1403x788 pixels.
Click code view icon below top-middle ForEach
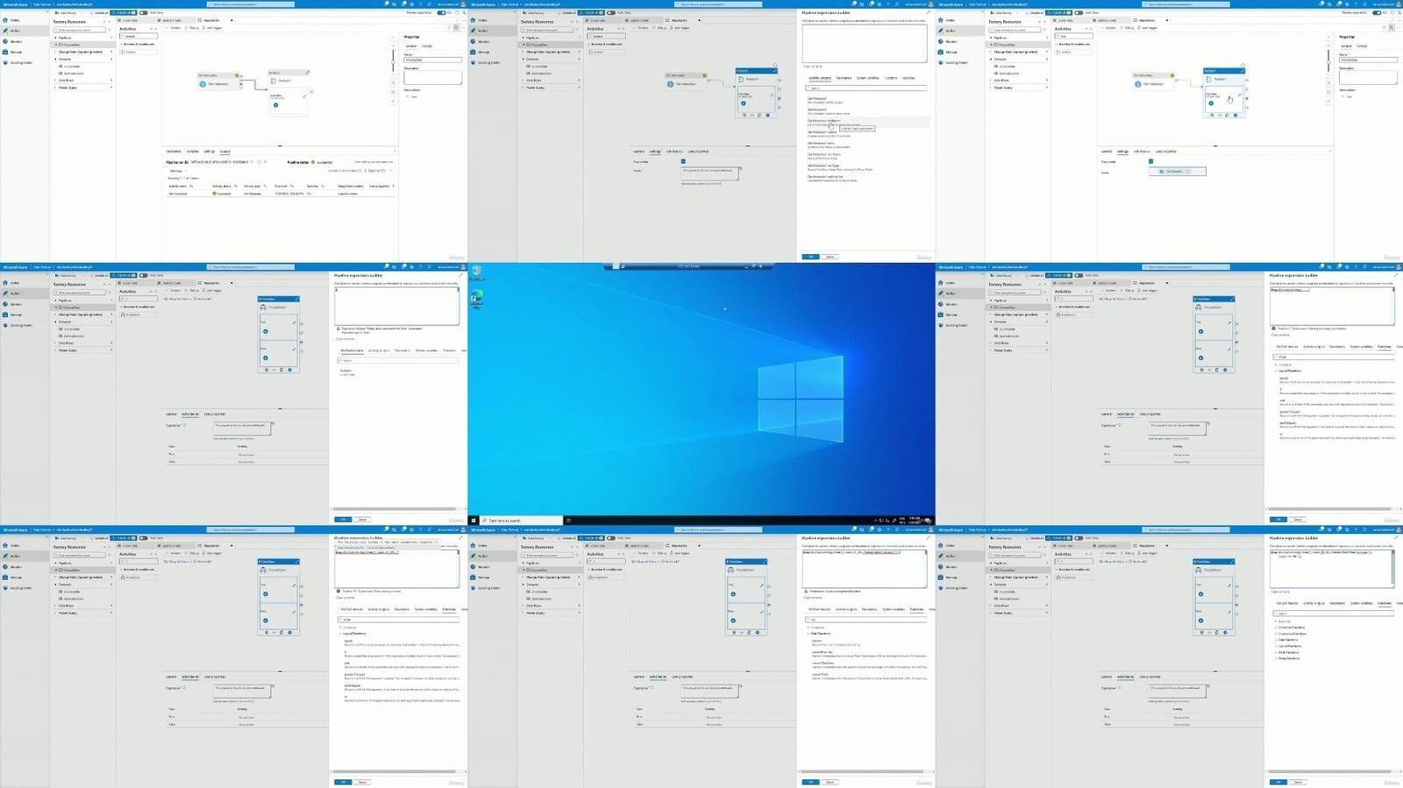click(x=751, y=115)
